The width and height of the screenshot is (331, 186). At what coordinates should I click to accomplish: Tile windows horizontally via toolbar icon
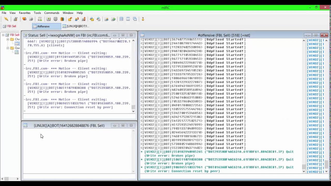[121, 19]
